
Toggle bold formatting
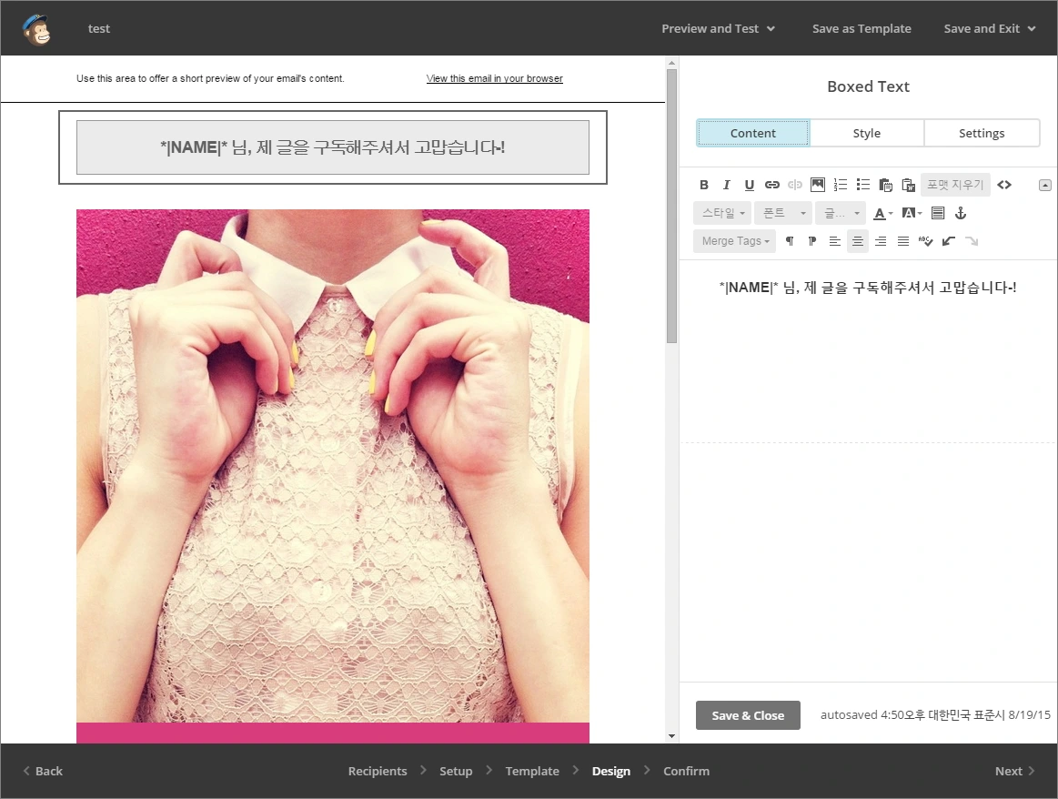pos(704,184)
